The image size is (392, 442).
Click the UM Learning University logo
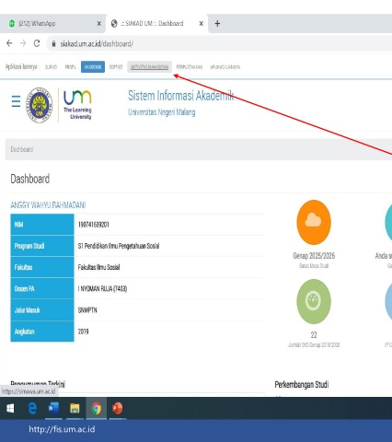click(x=77, y=105)
